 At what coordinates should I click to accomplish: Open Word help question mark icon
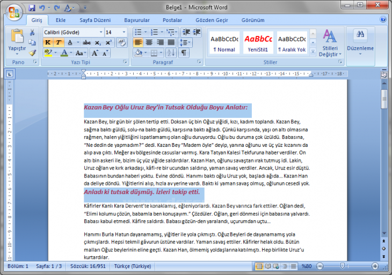point(383,19)
